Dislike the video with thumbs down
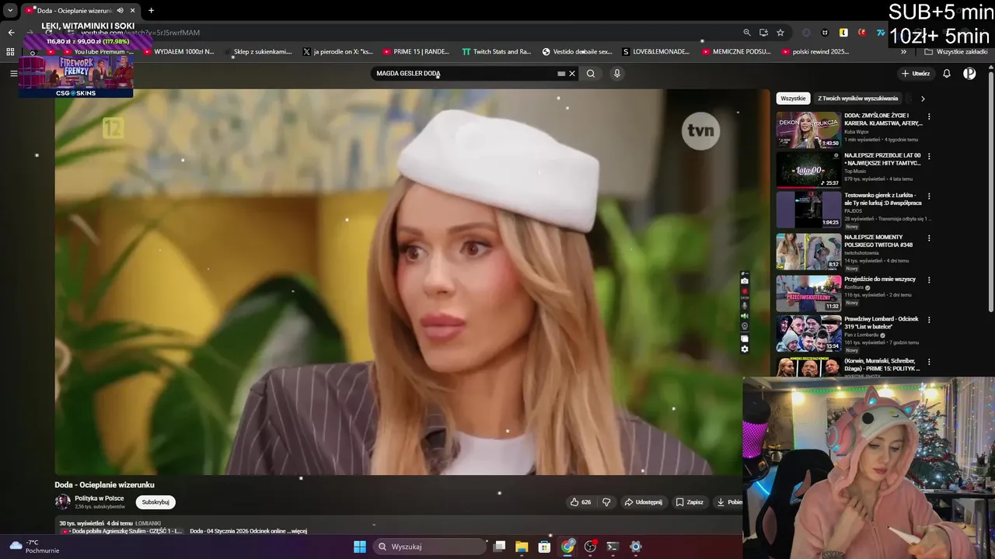Viewport: 995px width, 559px height. click(606, 502)
